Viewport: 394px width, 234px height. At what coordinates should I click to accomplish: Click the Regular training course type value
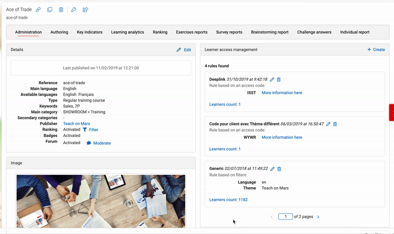[x=84, y=100]
